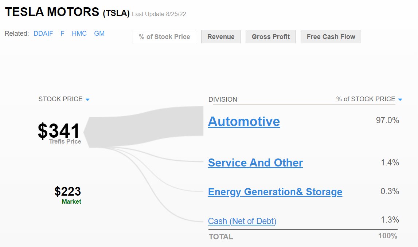Click the 0.3% Energy Generation percentage
This screenshot has width=418, height=247.
point(390,191)
